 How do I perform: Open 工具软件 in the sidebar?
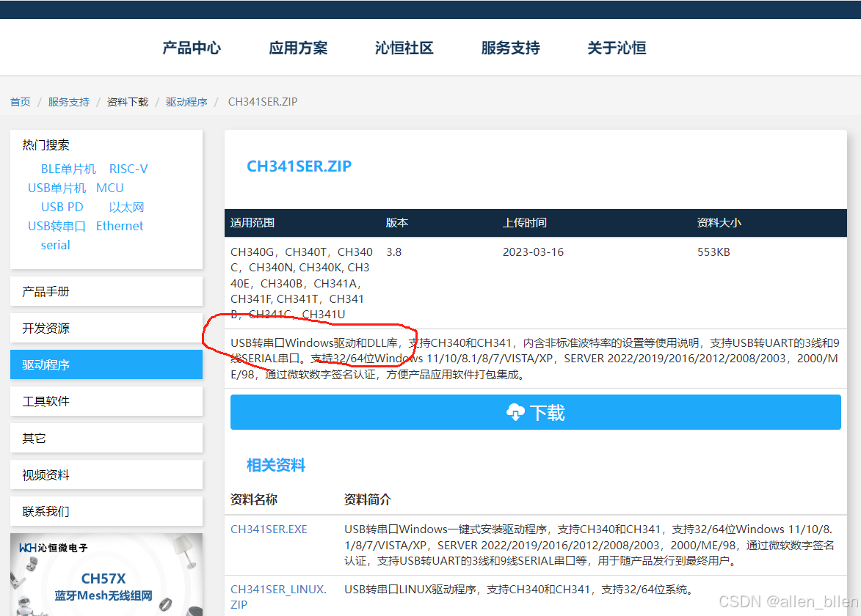pos(106,401)
